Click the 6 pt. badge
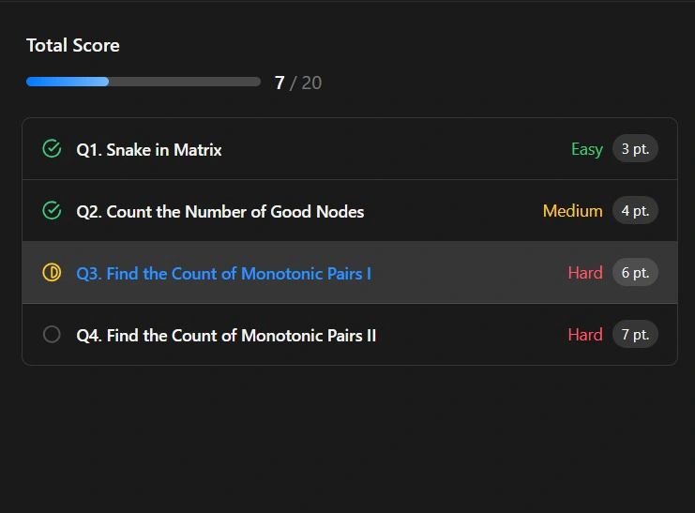Viewport: 695px width, 513px height. (635, 272)
